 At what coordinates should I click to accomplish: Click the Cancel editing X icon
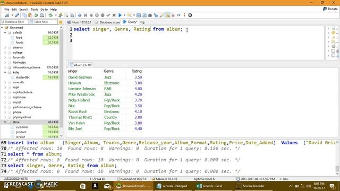[x=114, y=15]
